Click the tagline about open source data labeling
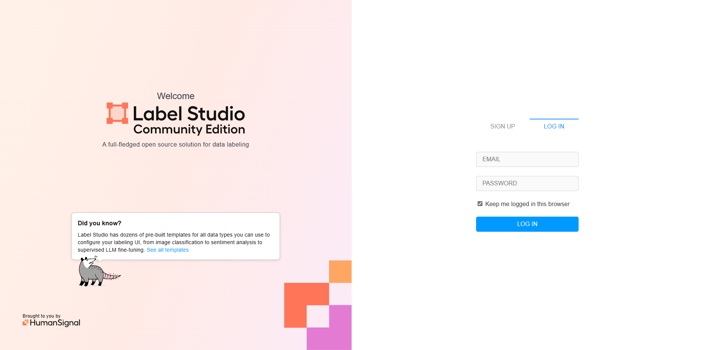Viewport: 703px width, 350px height. (176, 145)
